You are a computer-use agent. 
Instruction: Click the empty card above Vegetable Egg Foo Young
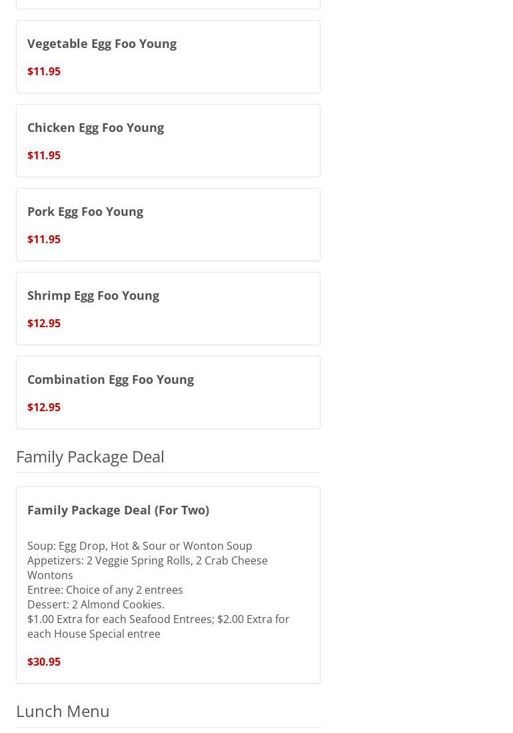pyautogui.click(x=168, y=3)
